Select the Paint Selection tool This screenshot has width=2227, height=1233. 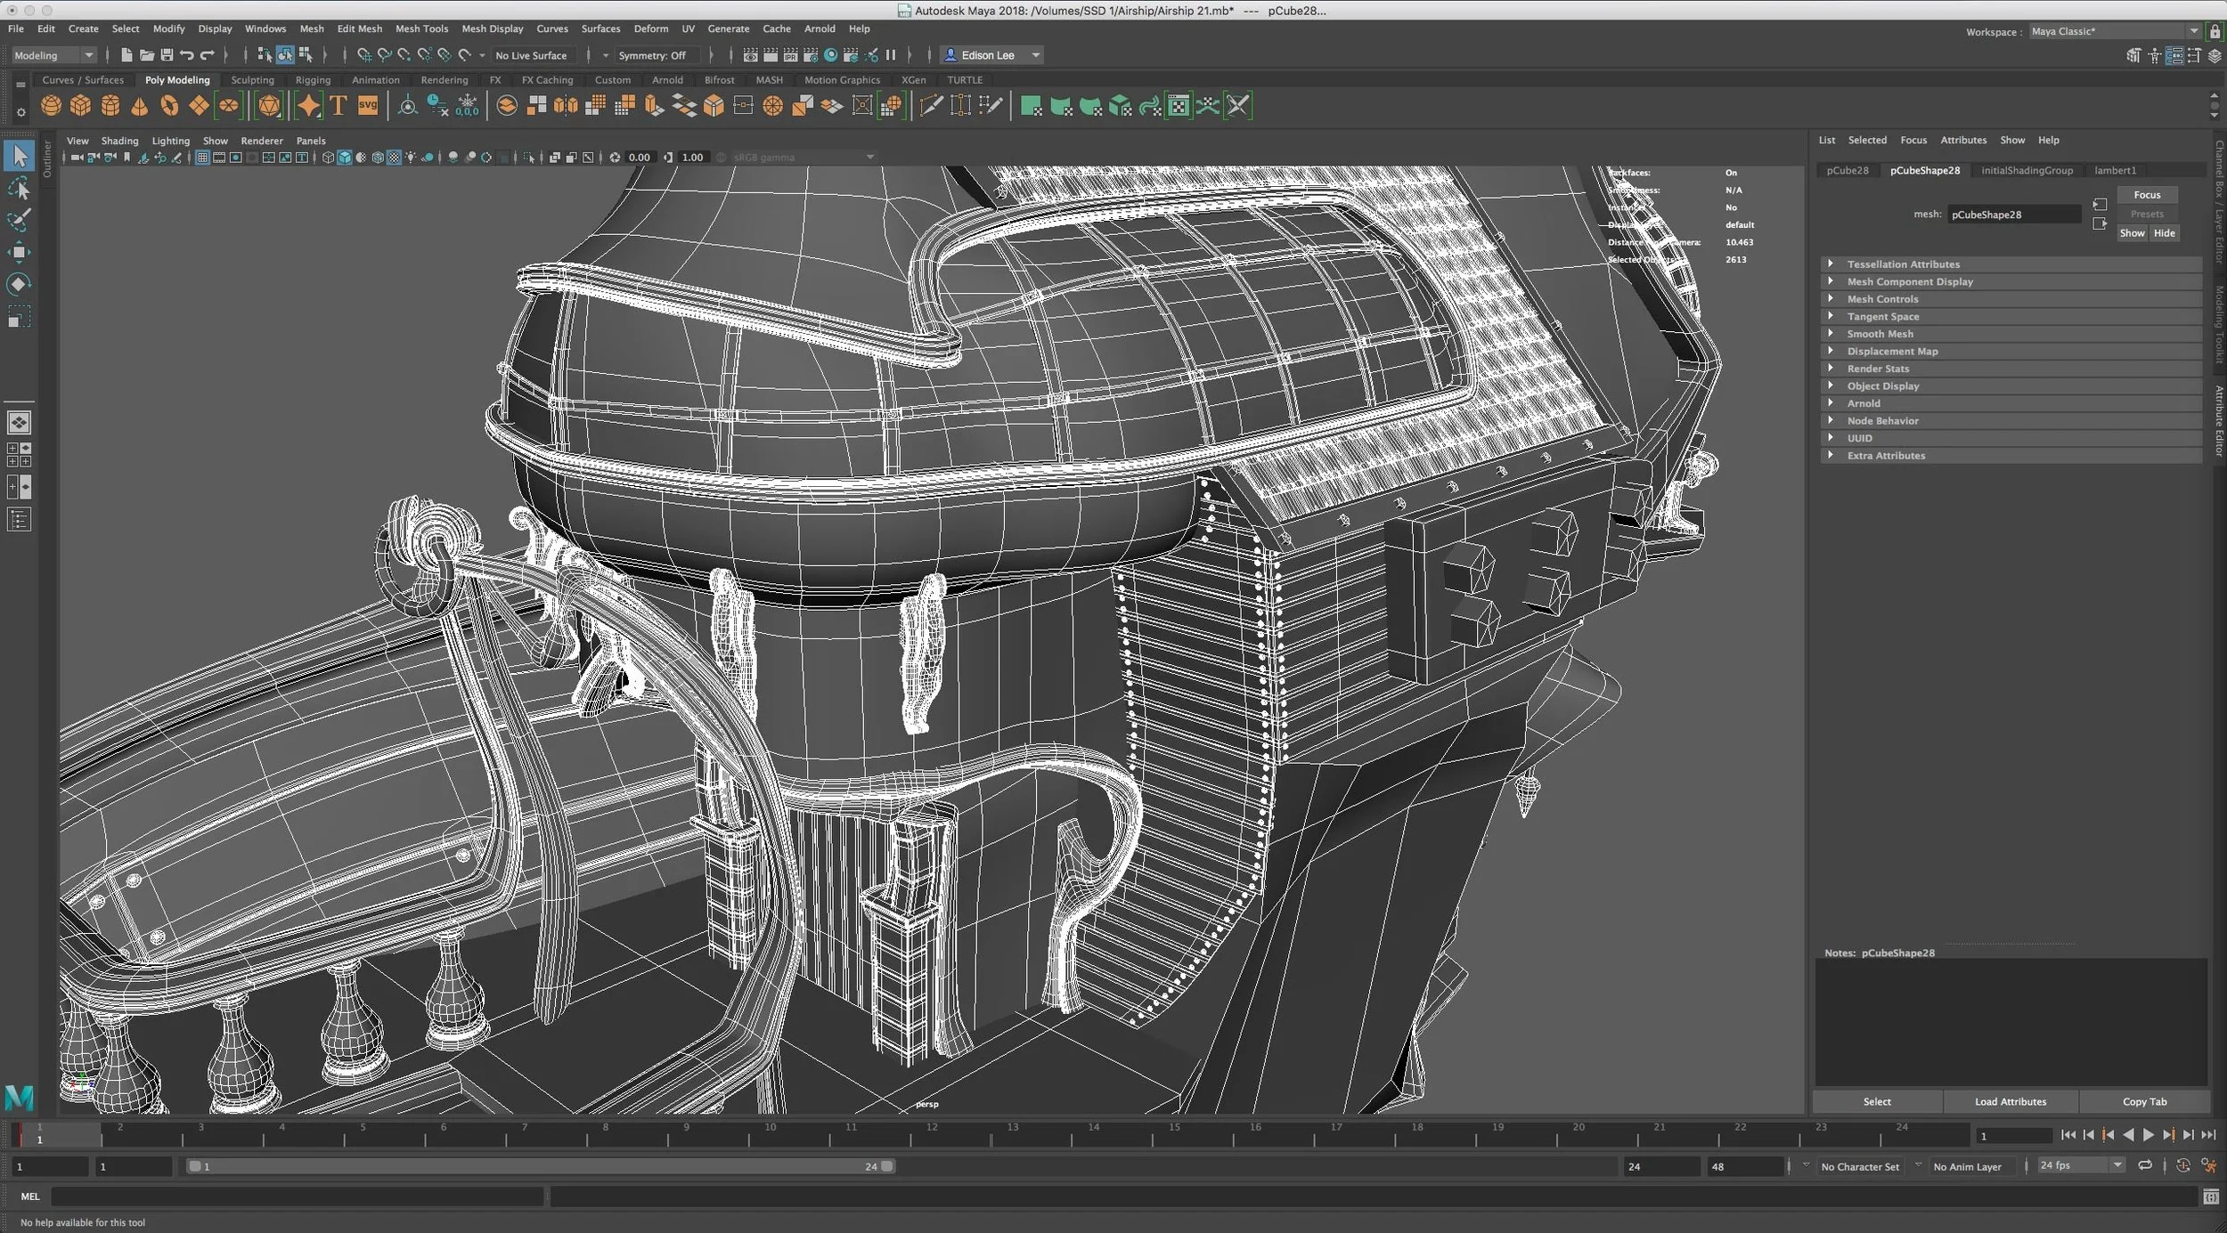(x=19, y=220)
